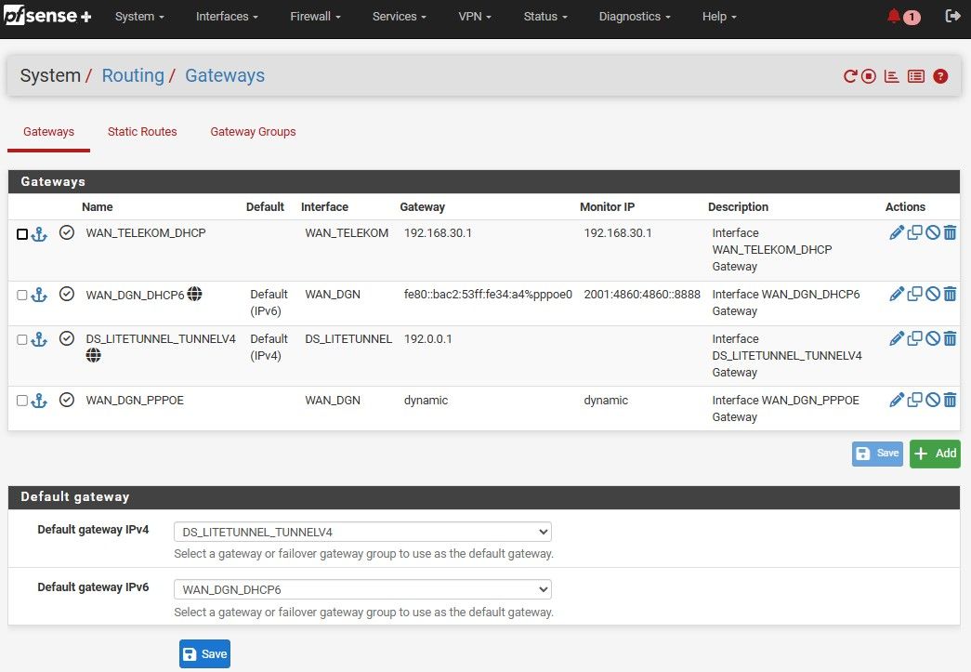971x672 pixels.
Task: Open the Default gateway IPv4 dropdown
Action: 362,532
